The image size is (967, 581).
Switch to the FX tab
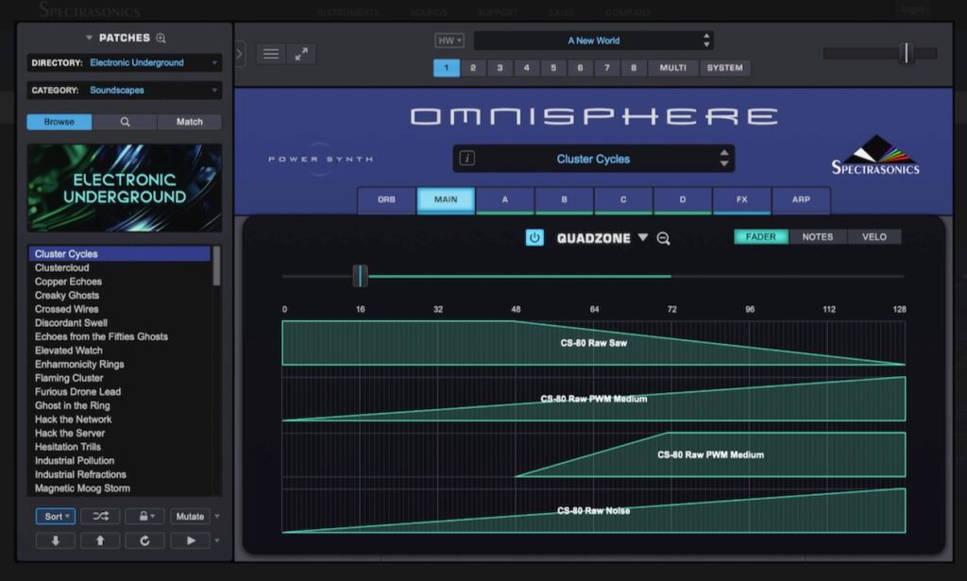tap(741, 200)
